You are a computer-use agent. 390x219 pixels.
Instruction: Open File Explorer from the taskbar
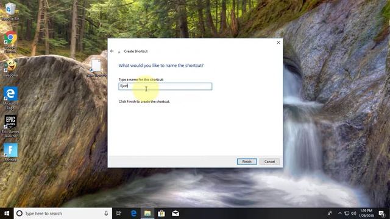tap(147, 214)
